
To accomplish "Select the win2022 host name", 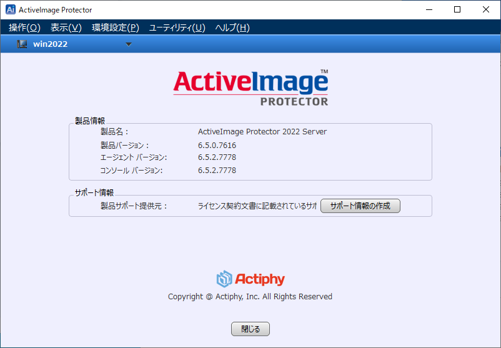I will coord(51,44).
